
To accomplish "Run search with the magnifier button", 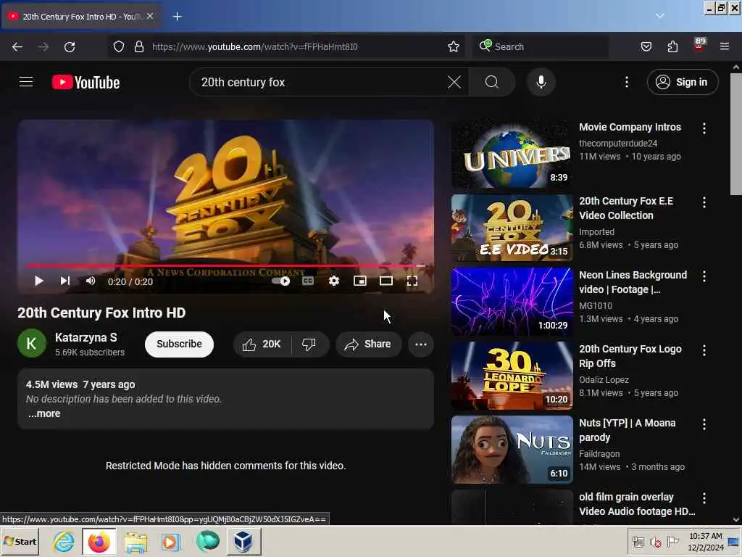I will point(492,82).
